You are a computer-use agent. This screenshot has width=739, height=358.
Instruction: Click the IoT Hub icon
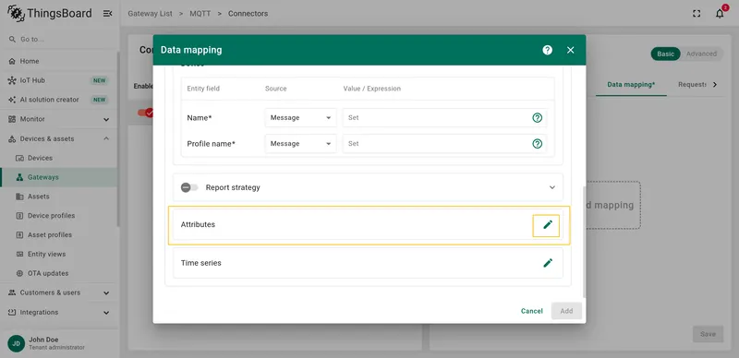(12, 80)
